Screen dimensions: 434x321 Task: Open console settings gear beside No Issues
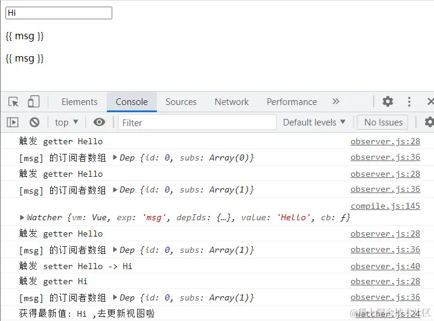pyautogui.click(x=429, y=122)
